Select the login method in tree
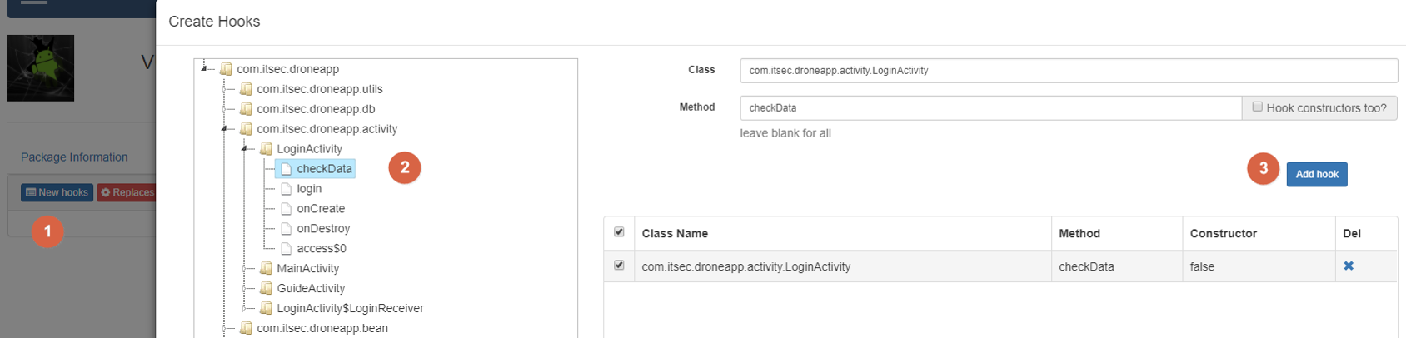The height and width of the screenshot is (338, 1406). tap(309, 189)
